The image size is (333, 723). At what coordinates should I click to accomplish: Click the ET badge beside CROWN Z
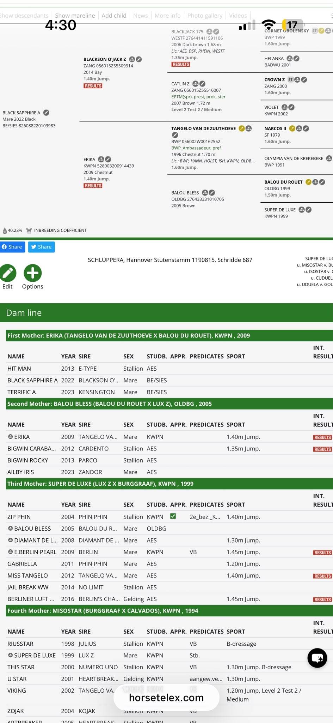point(290,79)
